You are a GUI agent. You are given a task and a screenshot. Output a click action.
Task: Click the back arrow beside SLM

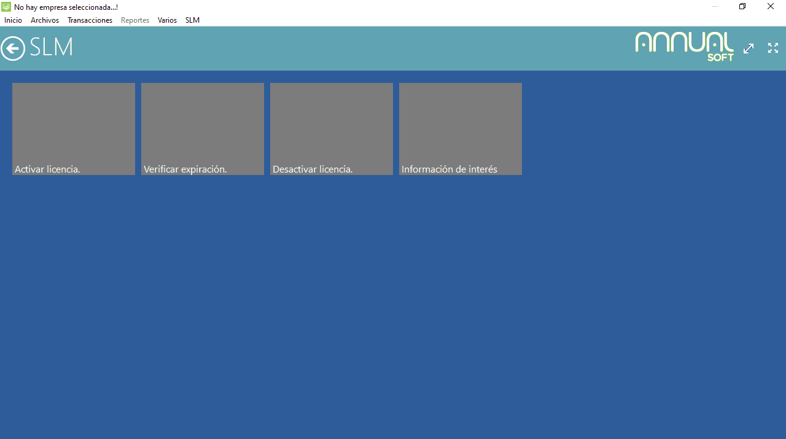point(13,48)
